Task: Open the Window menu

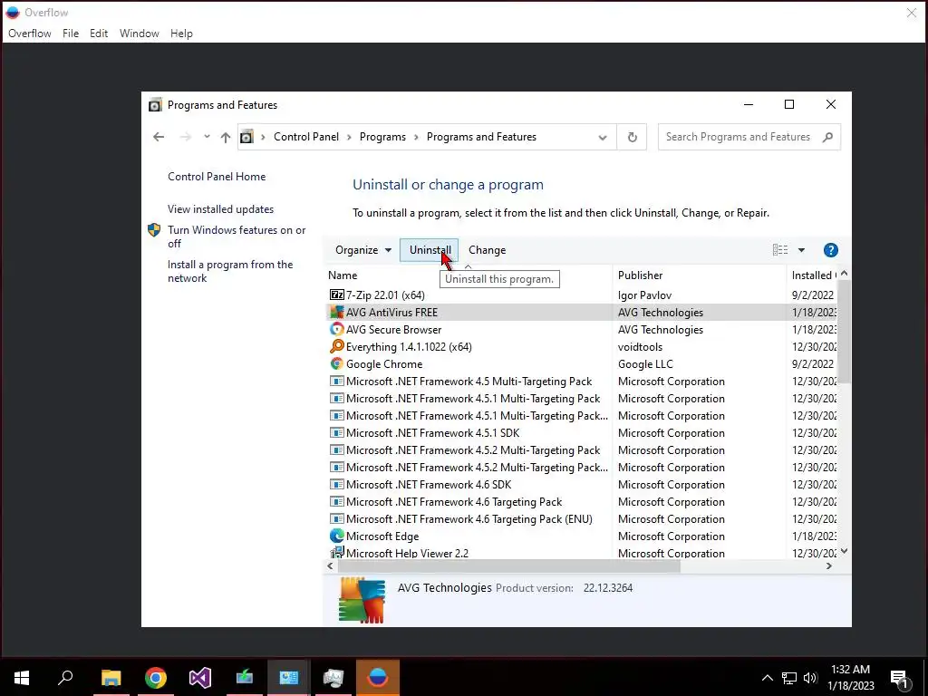Action: [x=139, y=34]
